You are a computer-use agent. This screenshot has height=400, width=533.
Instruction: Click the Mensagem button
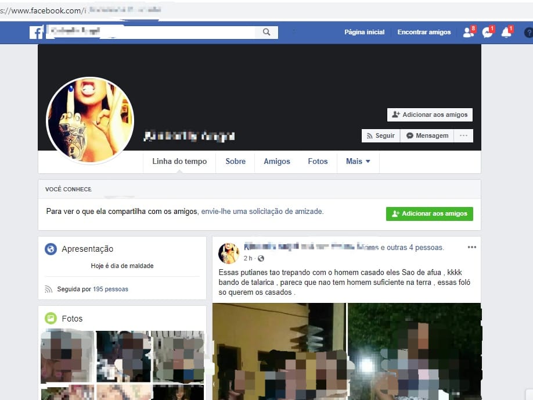[x=428, y=135]
